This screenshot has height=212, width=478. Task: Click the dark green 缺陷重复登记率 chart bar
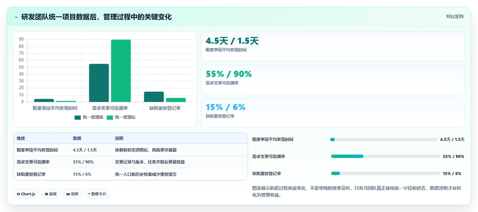(154, 97)
